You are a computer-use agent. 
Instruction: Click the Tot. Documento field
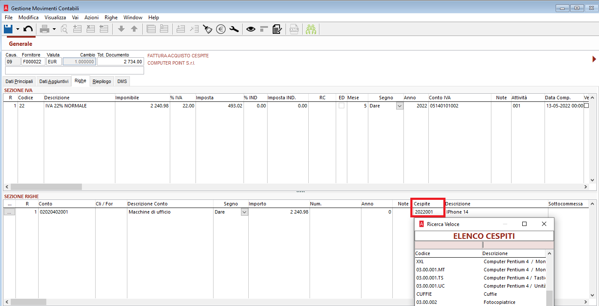(120, 62)
